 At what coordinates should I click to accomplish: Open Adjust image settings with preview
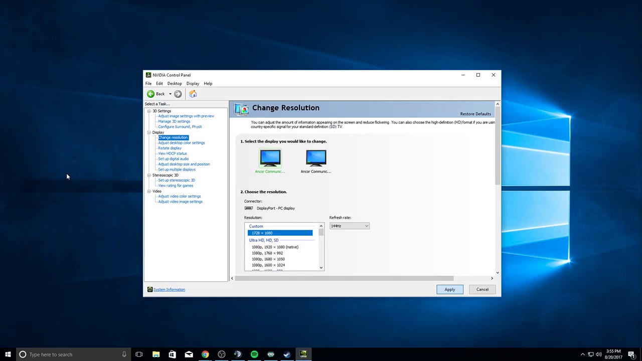(x=186, y=116)
